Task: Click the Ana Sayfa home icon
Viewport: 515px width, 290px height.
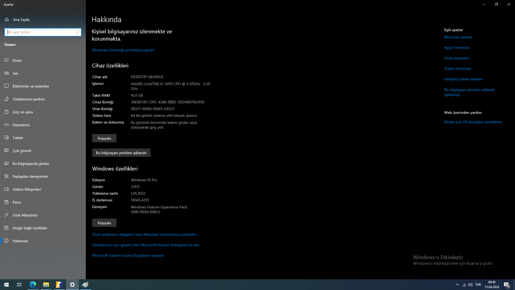Action: click(x=7, y=20)
